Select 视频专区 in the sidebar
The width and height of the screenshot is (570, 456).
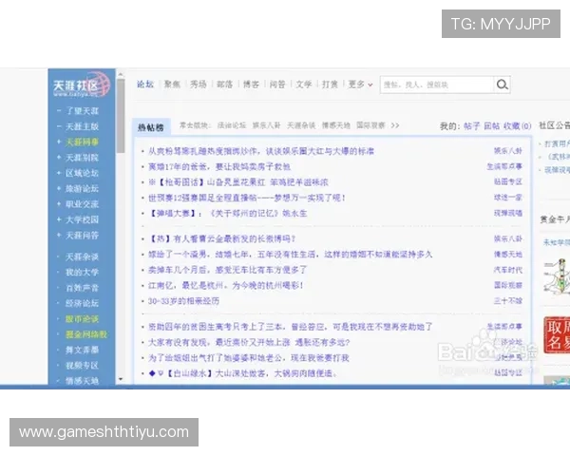82,365
